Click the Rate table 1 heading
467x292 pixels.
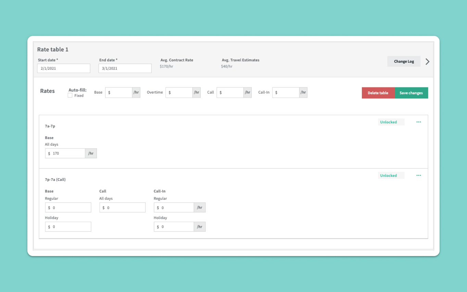click(x=53, y=49)
